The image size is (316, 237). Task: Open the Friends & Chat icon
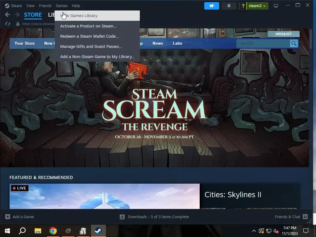(x=305, y=217)
